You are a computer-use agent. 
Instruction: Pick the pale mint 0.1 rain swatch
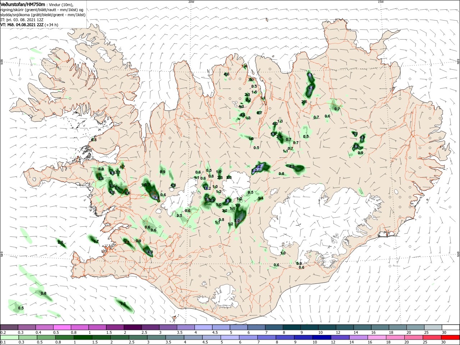click(x=9, y=337)
